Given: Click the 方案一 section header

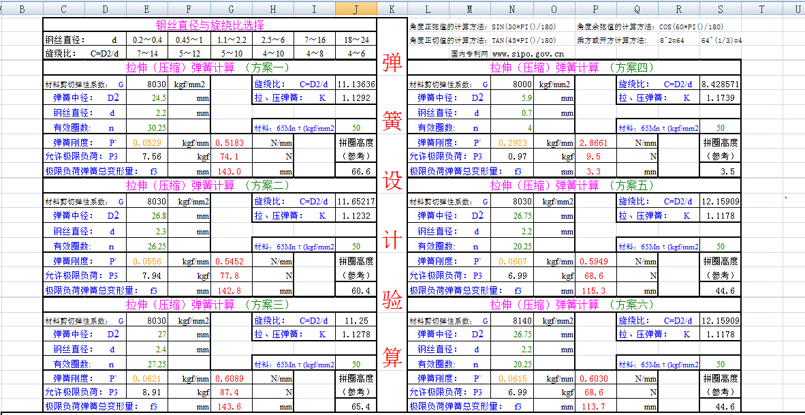Looking at the screenshot, I should coord(210,67).
